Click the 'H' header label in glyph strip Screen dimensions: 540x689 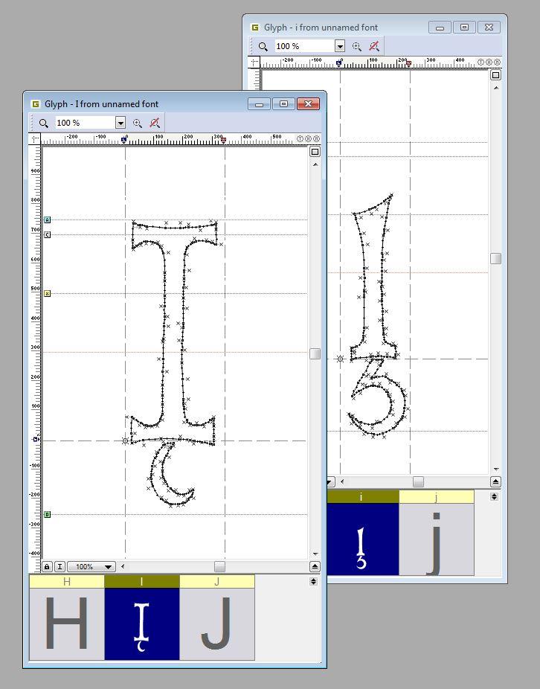coord(67,582)
